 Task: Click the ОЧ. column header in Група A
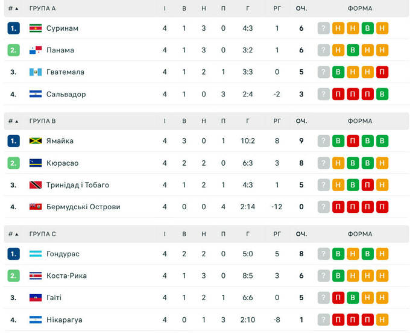[x=301, y=9]
